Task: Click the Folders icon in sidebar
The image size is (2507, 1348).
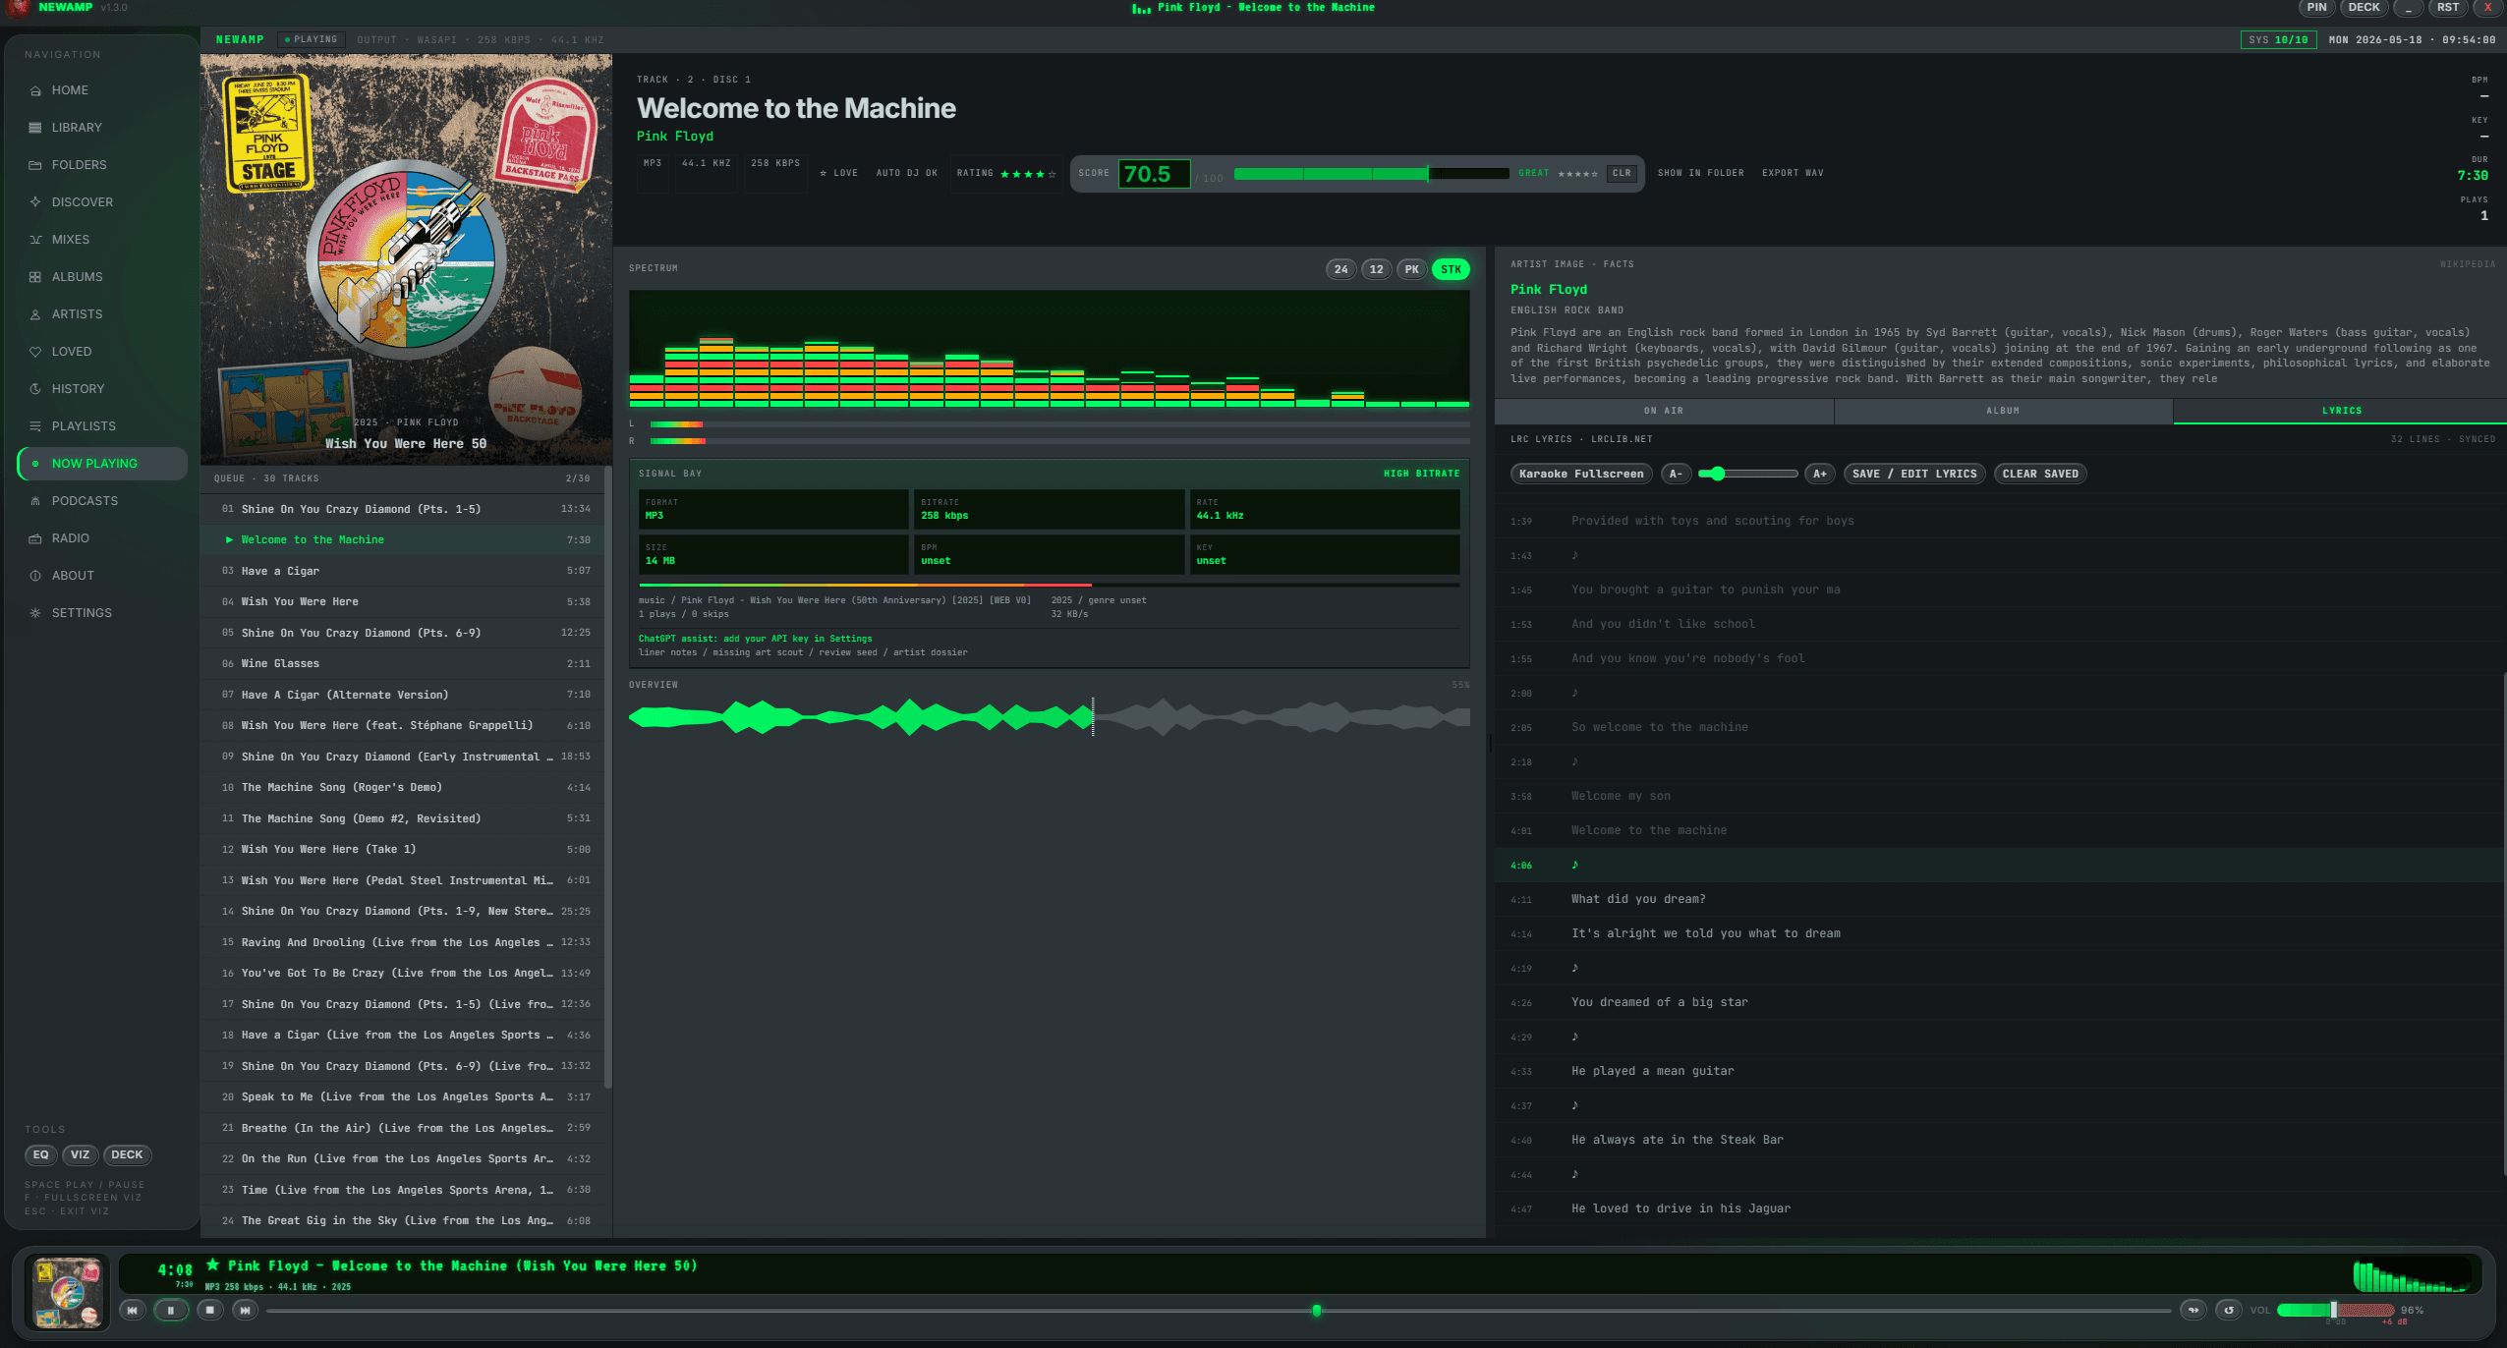Action: point(35,165)
